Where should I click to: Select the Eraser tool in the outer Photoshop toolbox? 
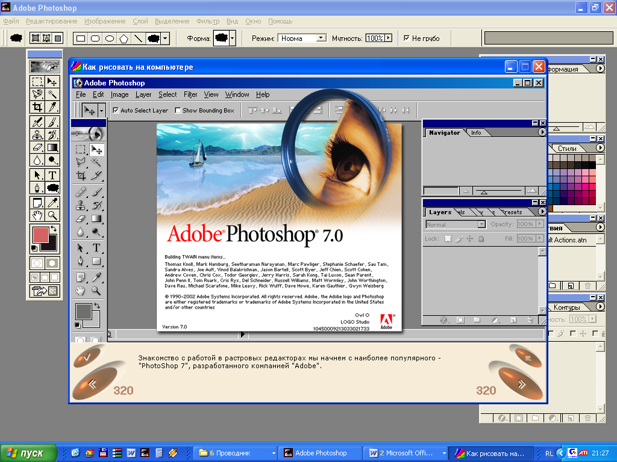(x=37, y=148)
